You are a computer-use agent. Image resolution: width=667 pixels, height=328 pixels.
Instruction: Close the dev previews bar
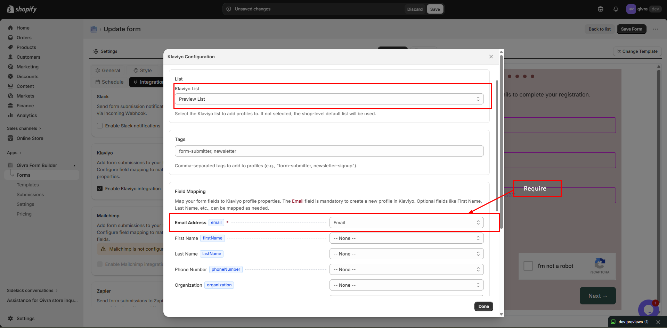coord(658,322)
